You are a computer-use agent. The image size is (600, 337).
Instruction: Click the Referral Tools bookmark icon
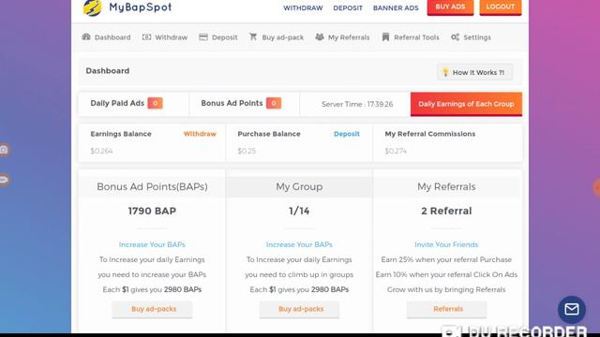point(385,37)
